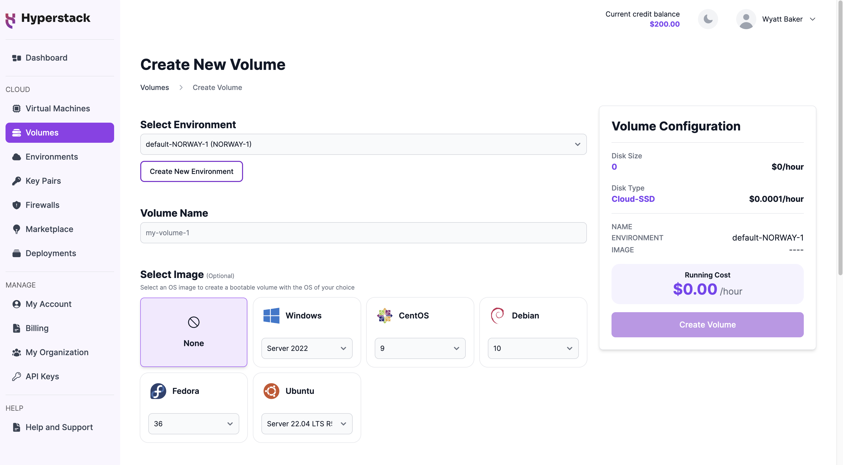Open CentOS version 9 dropdown
The height and width of the screenshot is (465, 843).
(x=420, y=349)
